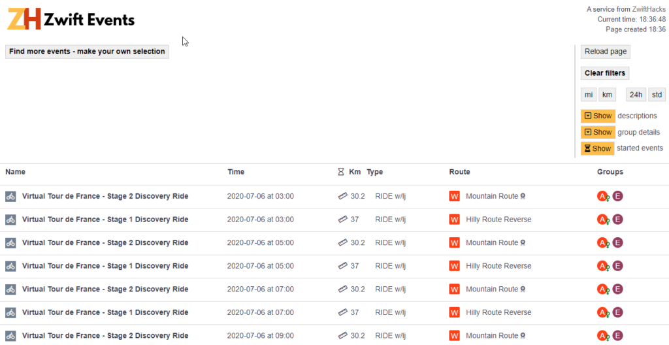This screenshot has height=345, width=669.
Task: Switch distance units to mi
Action: 589,95
